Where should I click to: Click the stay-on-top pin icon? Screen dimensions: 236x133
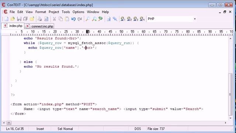(x=115, y=19)
